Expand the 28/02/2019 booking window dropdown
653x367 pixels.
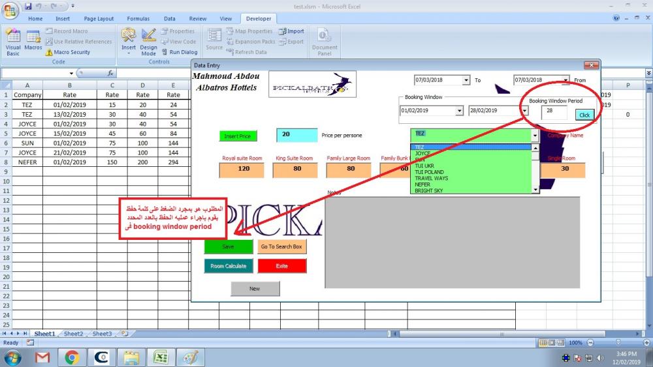click(x=525, y=111)
